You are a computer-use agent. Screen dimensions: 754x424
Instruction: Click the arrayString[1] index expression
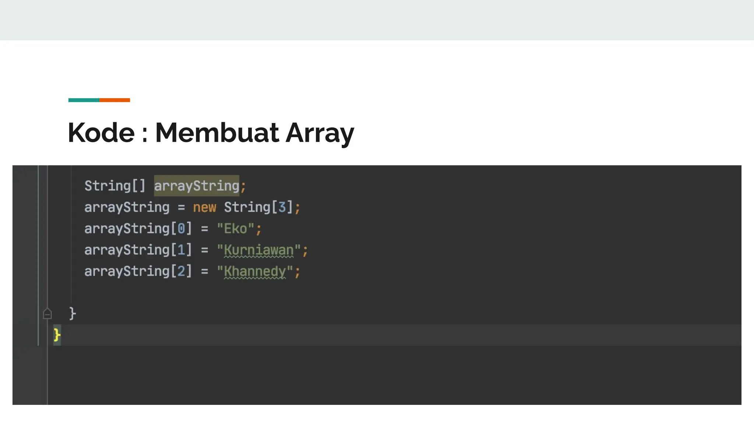[138, 250]
